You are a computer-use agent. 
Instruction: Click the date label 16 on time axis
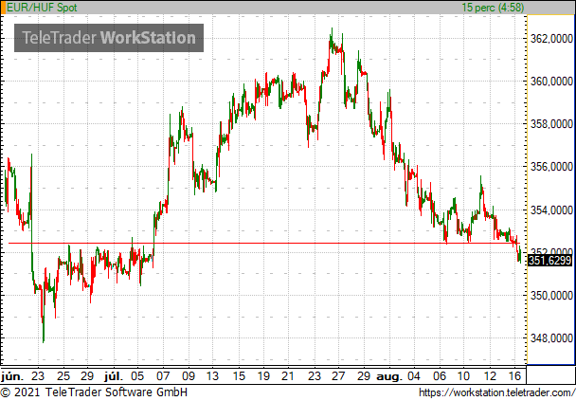pos(515,376)
